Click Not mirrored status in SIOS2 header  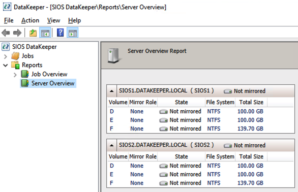[250, 145]
